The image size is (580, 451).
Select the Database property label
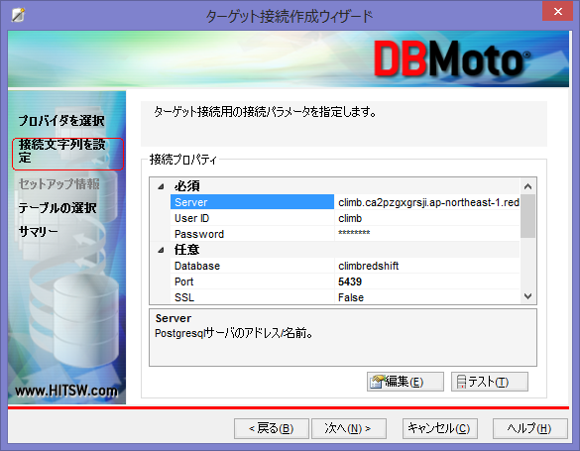197,266
